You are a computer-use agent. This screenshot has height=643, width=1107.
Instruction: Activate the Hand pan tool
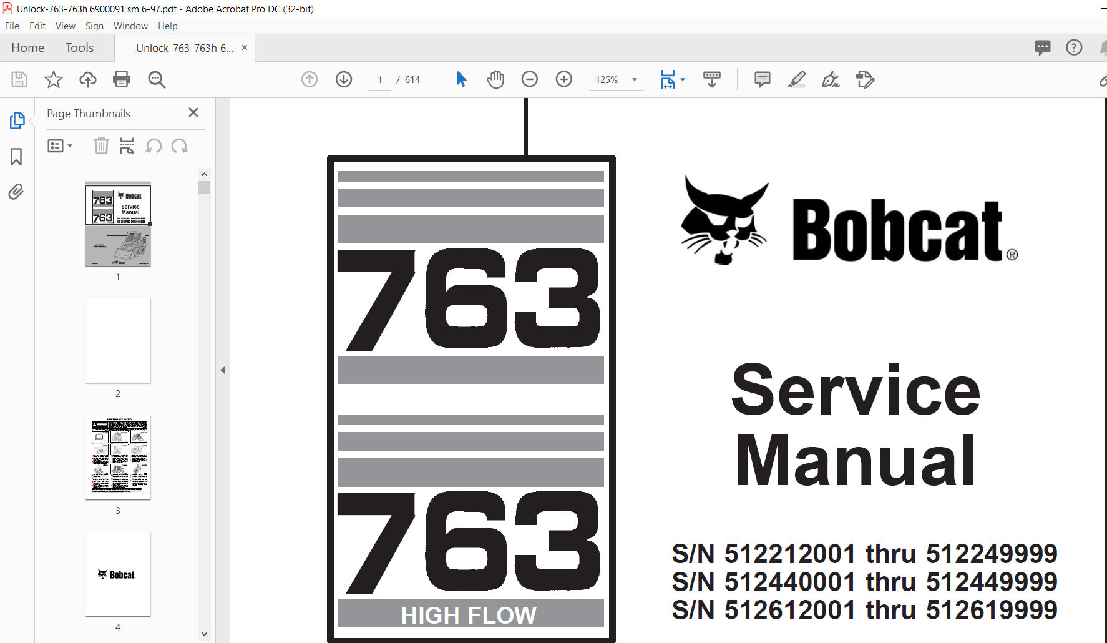click(495, 79)
